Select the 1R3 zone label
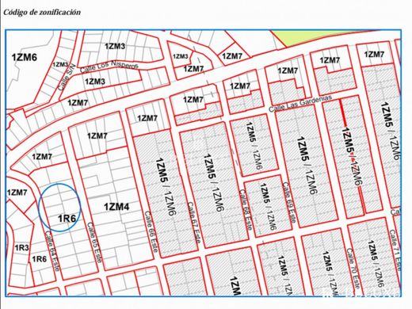The image size is (412, 309). pos(21,248)
